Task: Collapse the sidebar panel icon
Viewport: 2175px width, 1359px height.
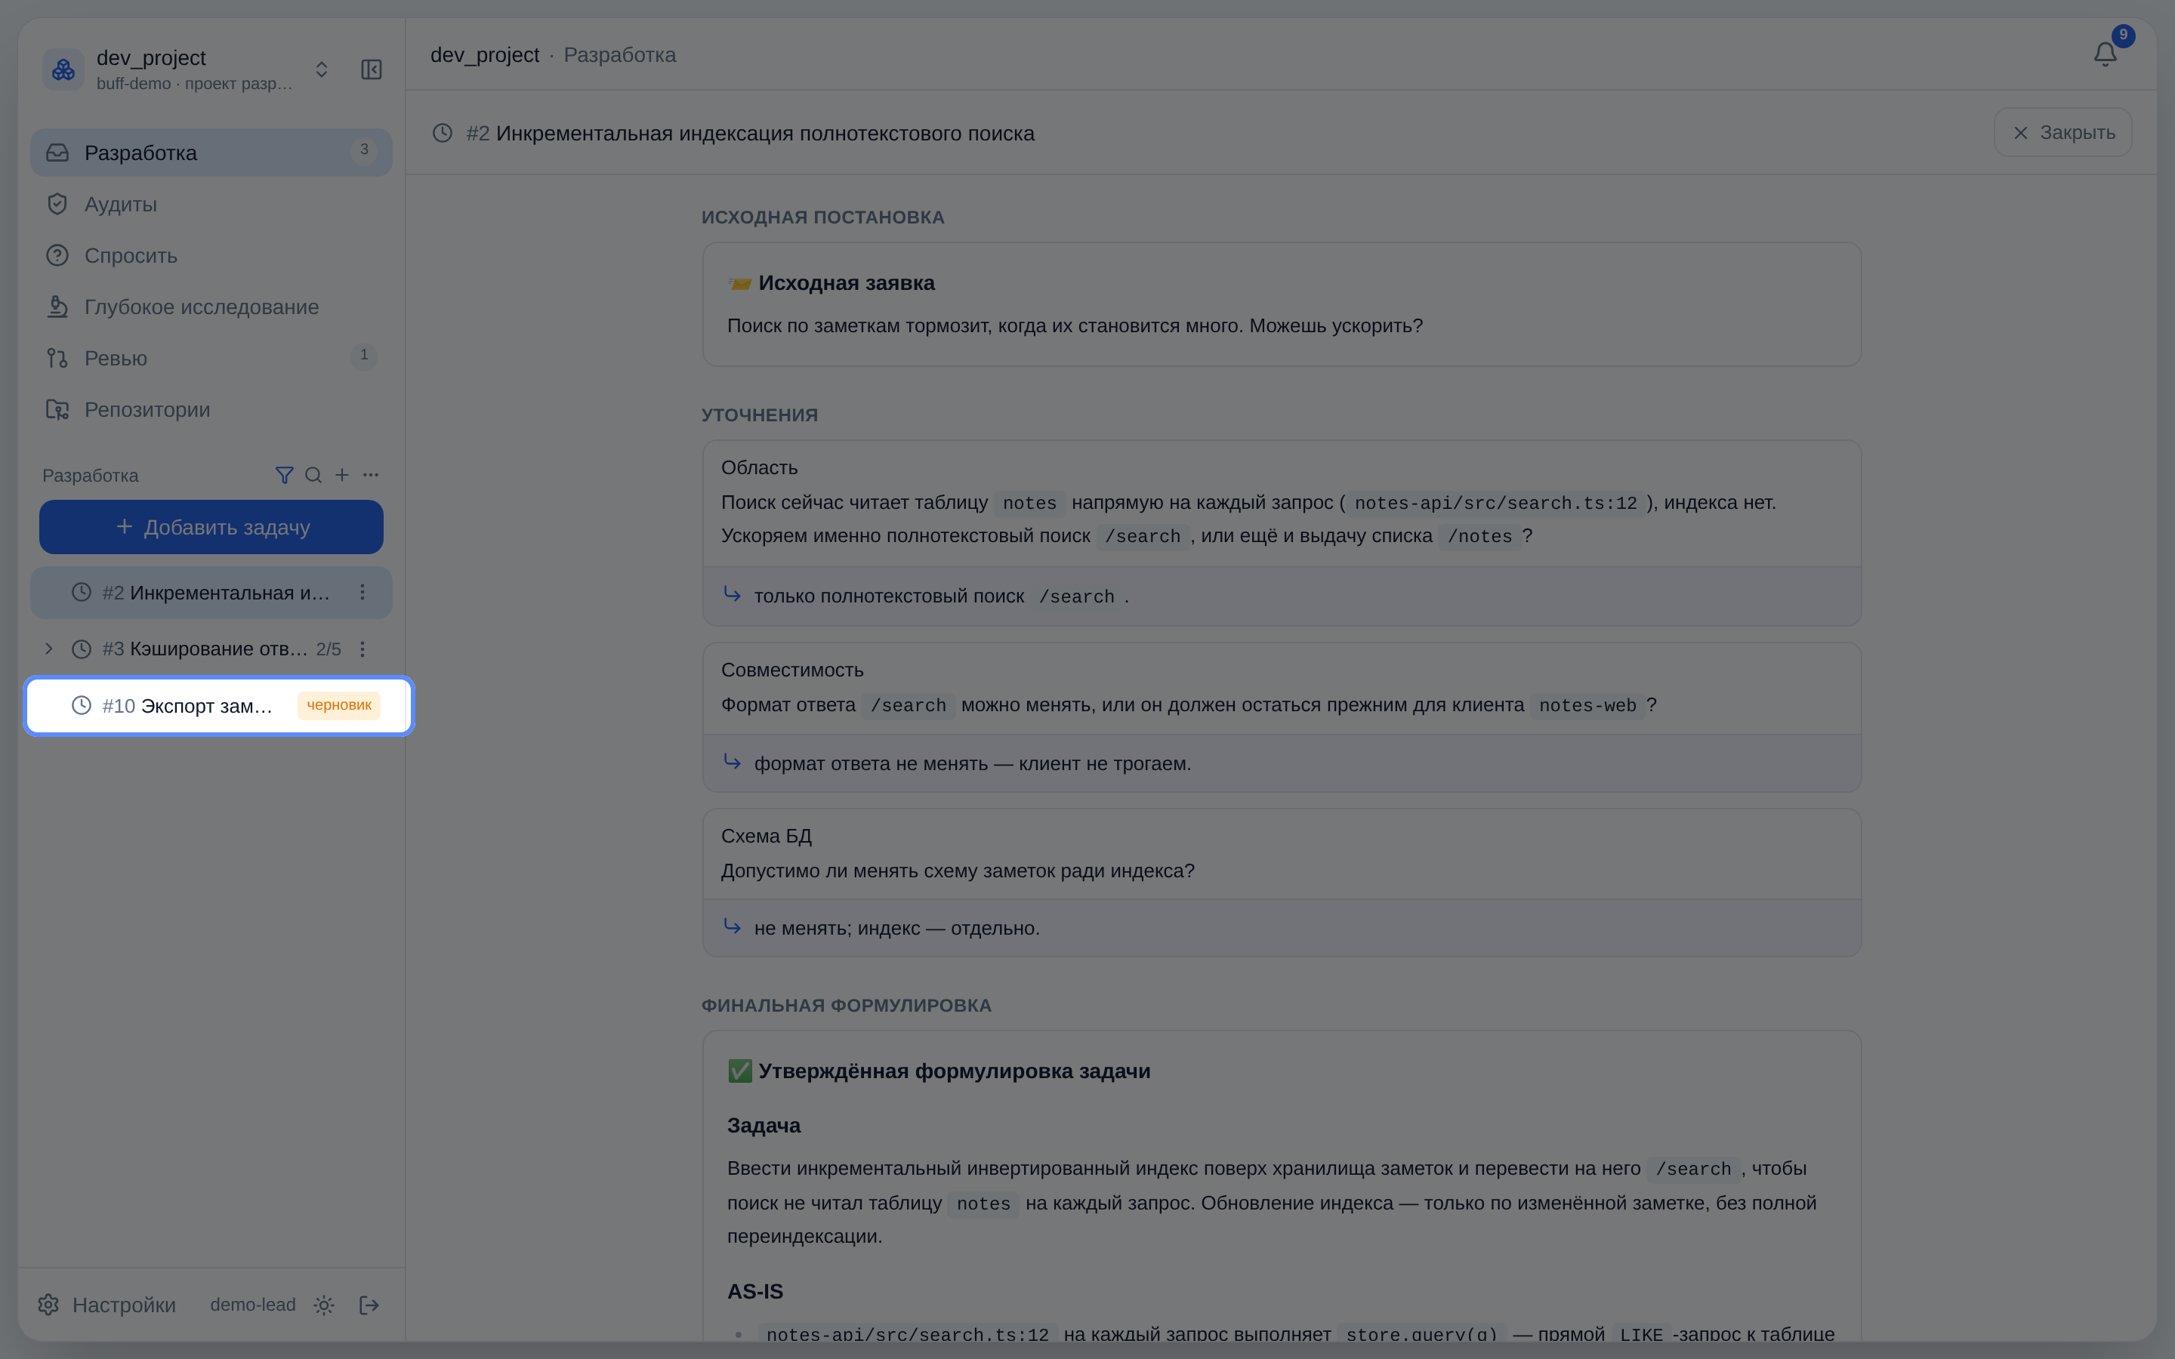Action: (x=372, y=69)
